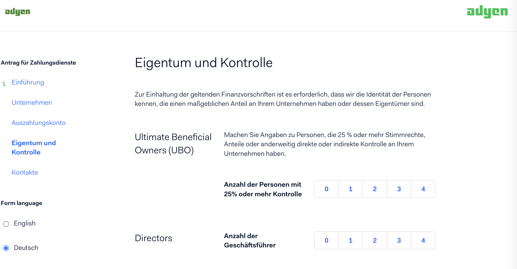Screen dimensions: 517x269
Task: Choose 0 persons with 25% control
Action: point(326,189)
